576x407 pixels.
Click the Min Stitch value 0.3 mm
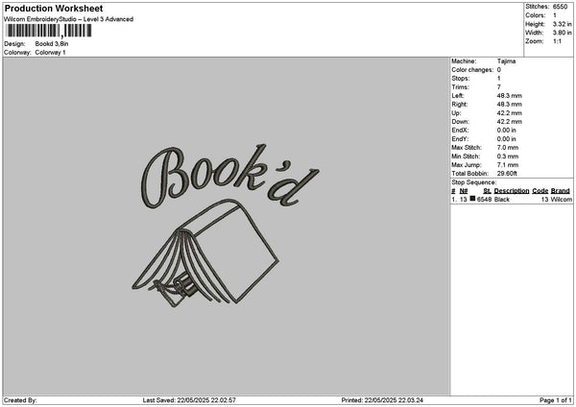[x=508, y=156]
